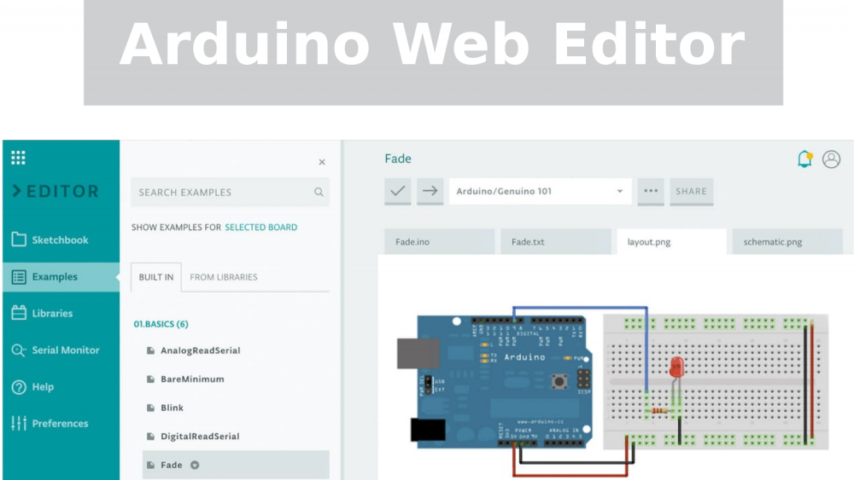Open the Blink example
Screen dimensions: 854x480
click(172, 408)
